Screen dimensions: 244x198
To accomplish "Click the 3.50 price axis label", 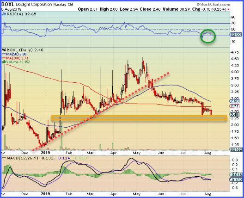I will 234,85.
